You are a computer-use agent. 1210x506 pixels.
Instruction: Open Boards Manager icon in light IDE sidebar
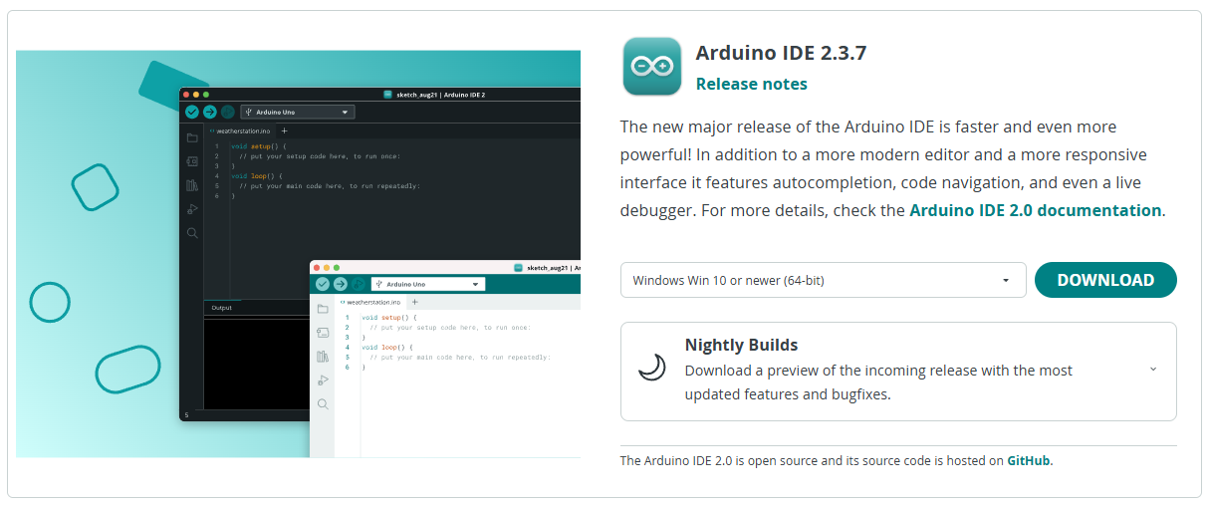323,333
